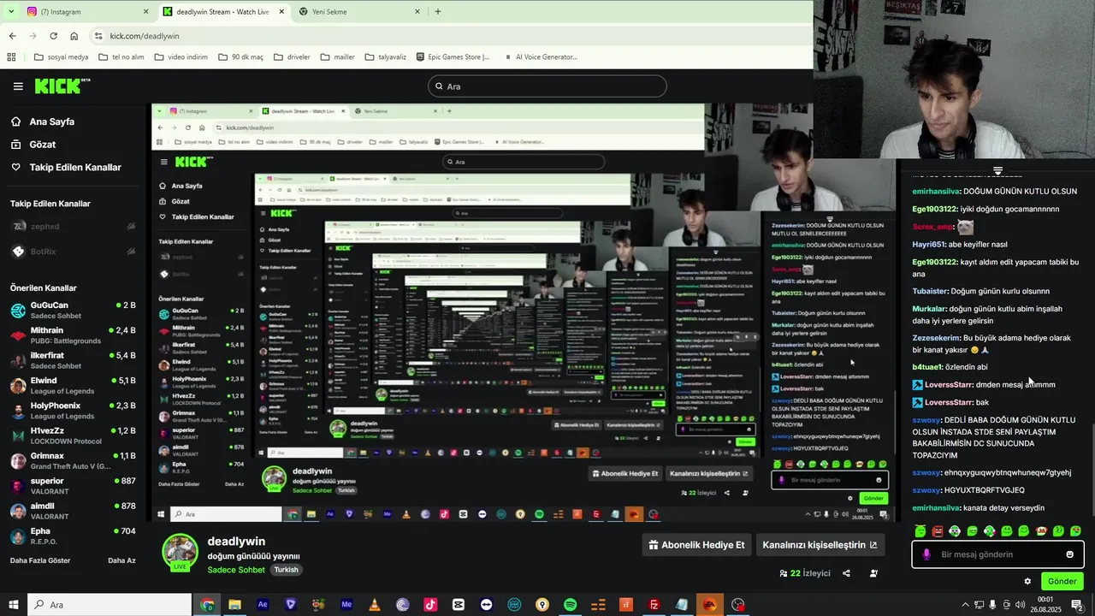
Task: Open the Kick hamburger menu
Action: pyautogui.click(x=18, y=86)
